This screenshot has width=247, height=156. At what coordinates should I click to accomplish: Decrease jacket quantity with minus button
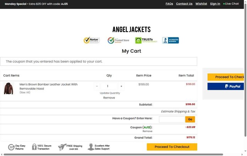[97, 86]
